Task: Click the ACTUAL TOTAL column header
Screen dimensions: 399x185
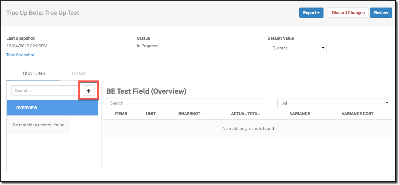Action: [245, 114]
